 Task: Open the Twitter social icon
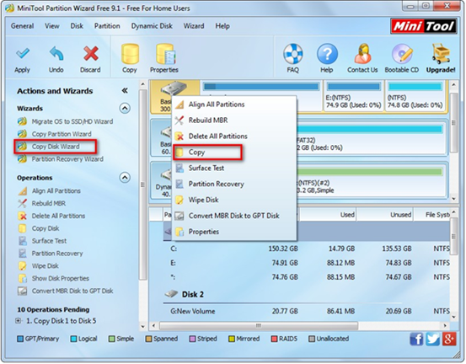coord(432,339)
